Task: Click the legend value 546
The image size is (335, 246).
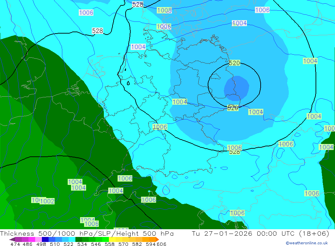Action: click(x=96, y=244)
